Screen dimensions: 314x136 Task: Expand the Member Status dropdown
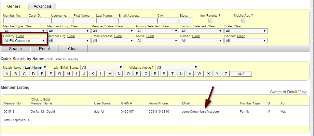[113, 31]
